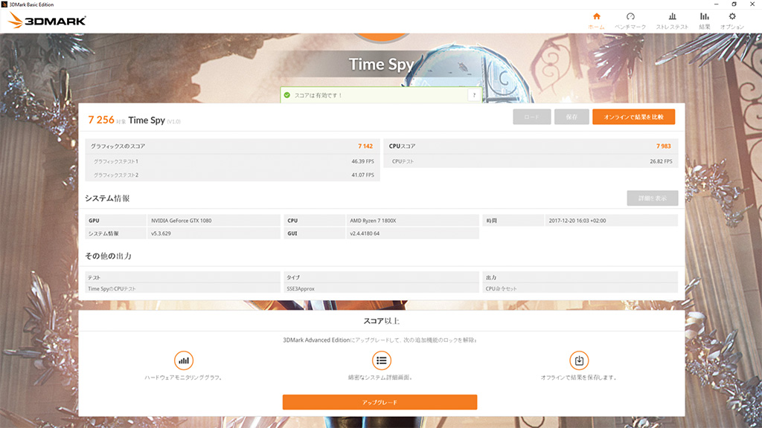Click the CPU命令セット output cell

click(x=579, y=289)
